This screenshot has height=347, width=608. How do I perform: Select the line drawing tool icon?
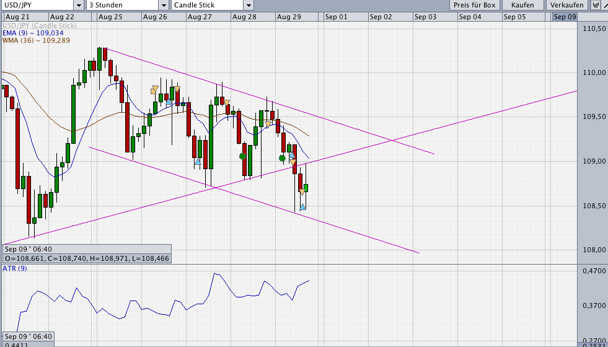tap(604, 5)
